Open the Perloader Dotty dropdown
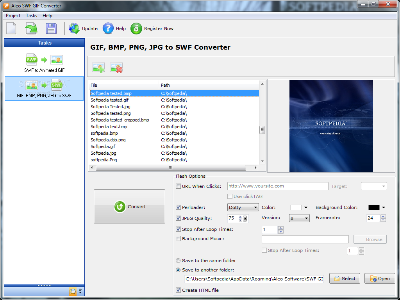The height and width of the screenshot is (300, 400). 243,207
